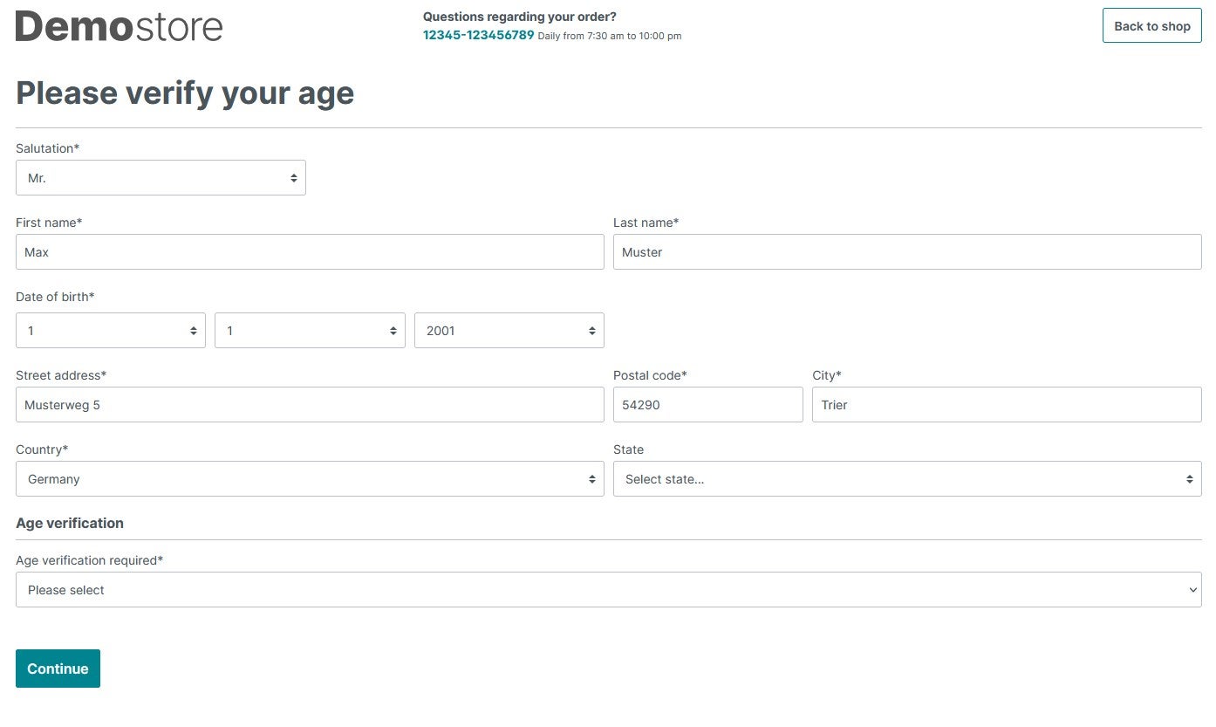
Task: Open the Select state dropdown
Action: click(907, 478)
